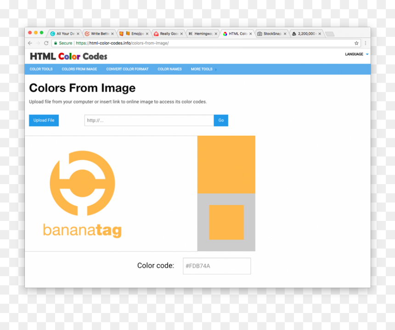
Task: Click the macOS red close window button
Action: click(x=30, y=33)
